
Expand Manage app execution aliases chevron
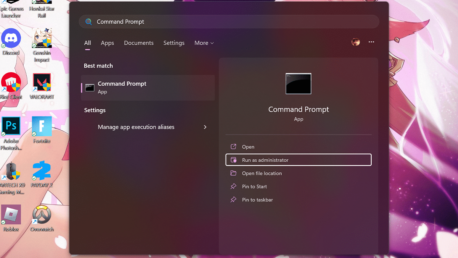click(x=205, y=127)
